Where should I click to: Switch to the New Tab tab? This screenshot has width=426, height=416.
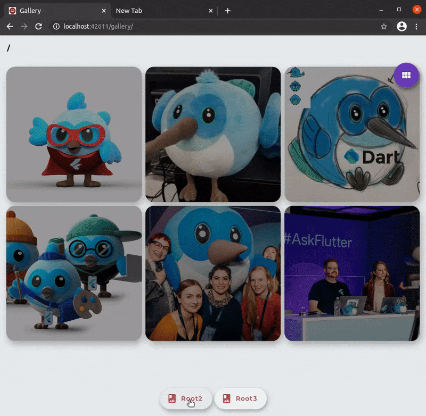point(165,11)
